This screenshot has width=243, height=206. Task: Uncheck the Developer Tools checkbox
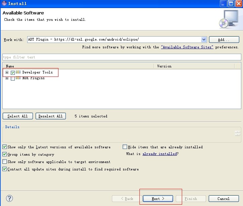[x=13, y=72]
